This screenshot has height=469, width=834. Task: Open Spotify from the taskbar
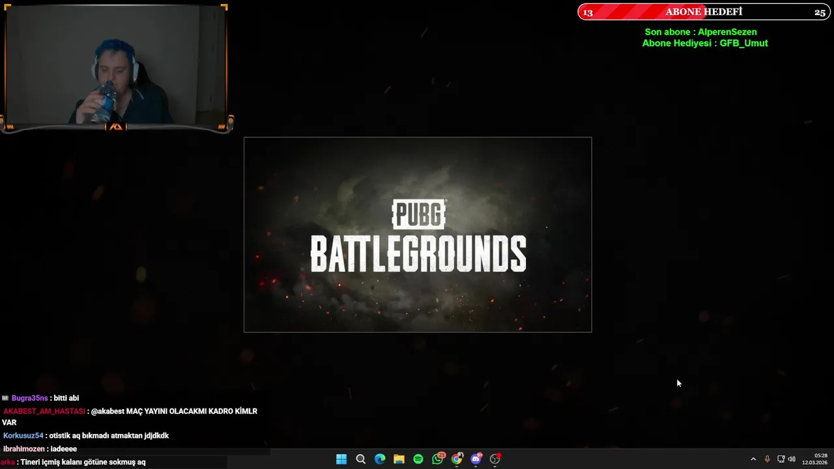pyautogui.click(x=418, y=459)
